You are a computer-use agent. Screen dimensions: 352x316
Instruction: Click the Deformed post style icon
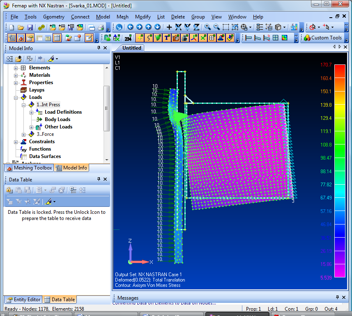tap(257, 38)
